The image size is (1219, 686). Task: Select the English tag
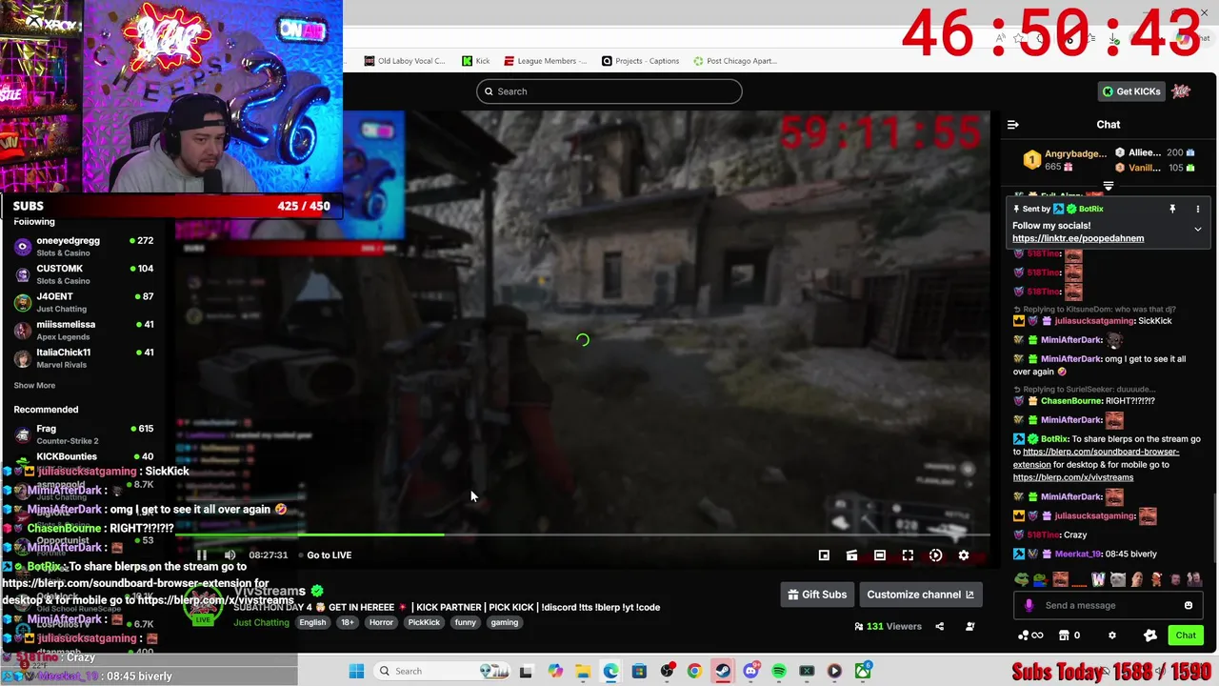[312, 623]
